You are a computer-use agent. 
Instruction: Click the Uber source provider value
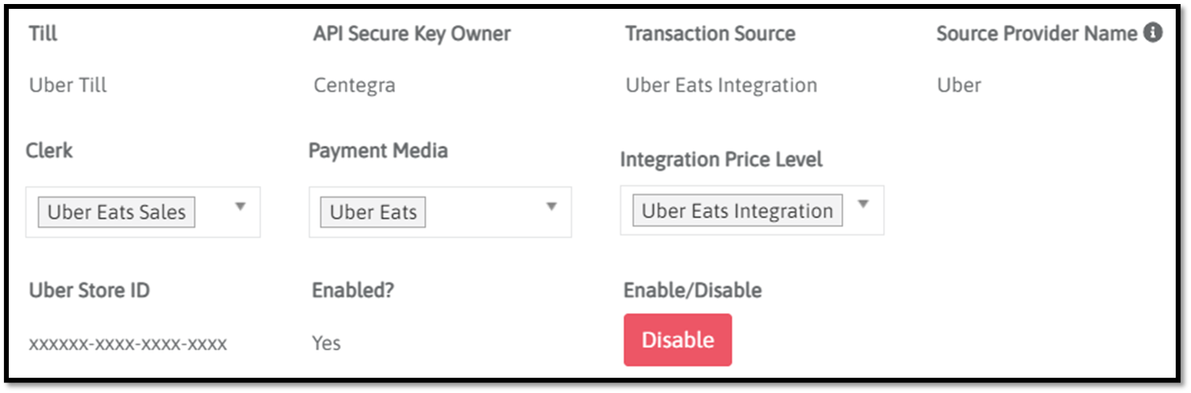click(x=959, y=85)
